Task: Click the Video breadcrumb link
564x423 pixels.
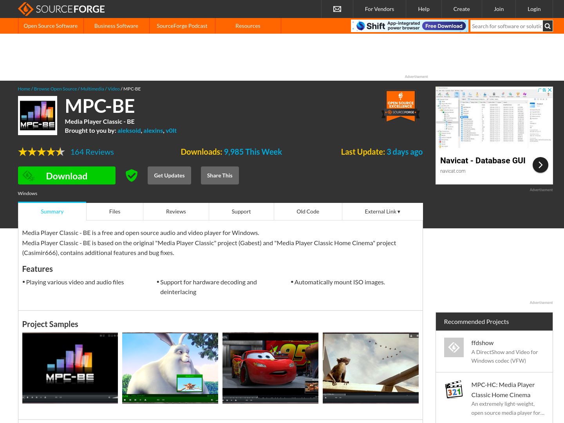Action: [114, 89]
